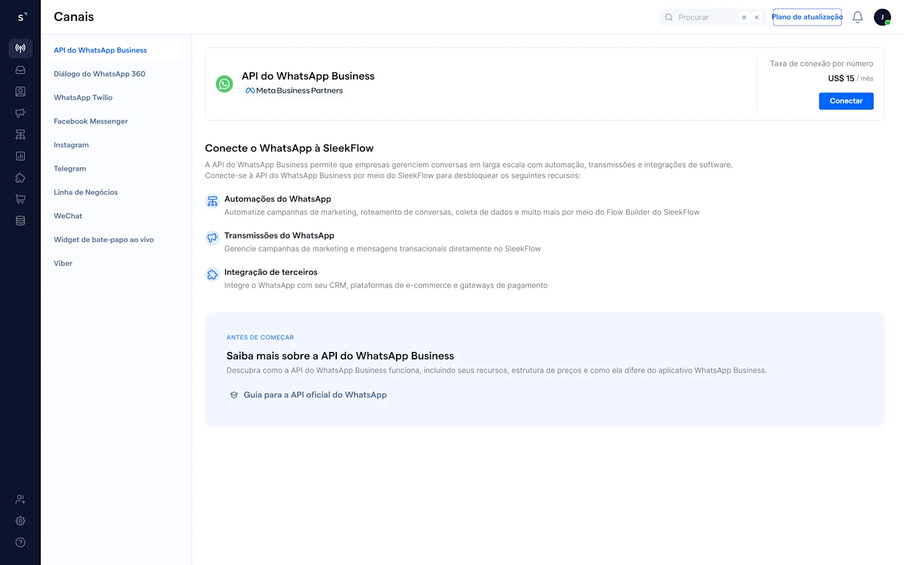Open the Flow Builder icon in sidebar

pyautogui.click(x=20, y=134)
